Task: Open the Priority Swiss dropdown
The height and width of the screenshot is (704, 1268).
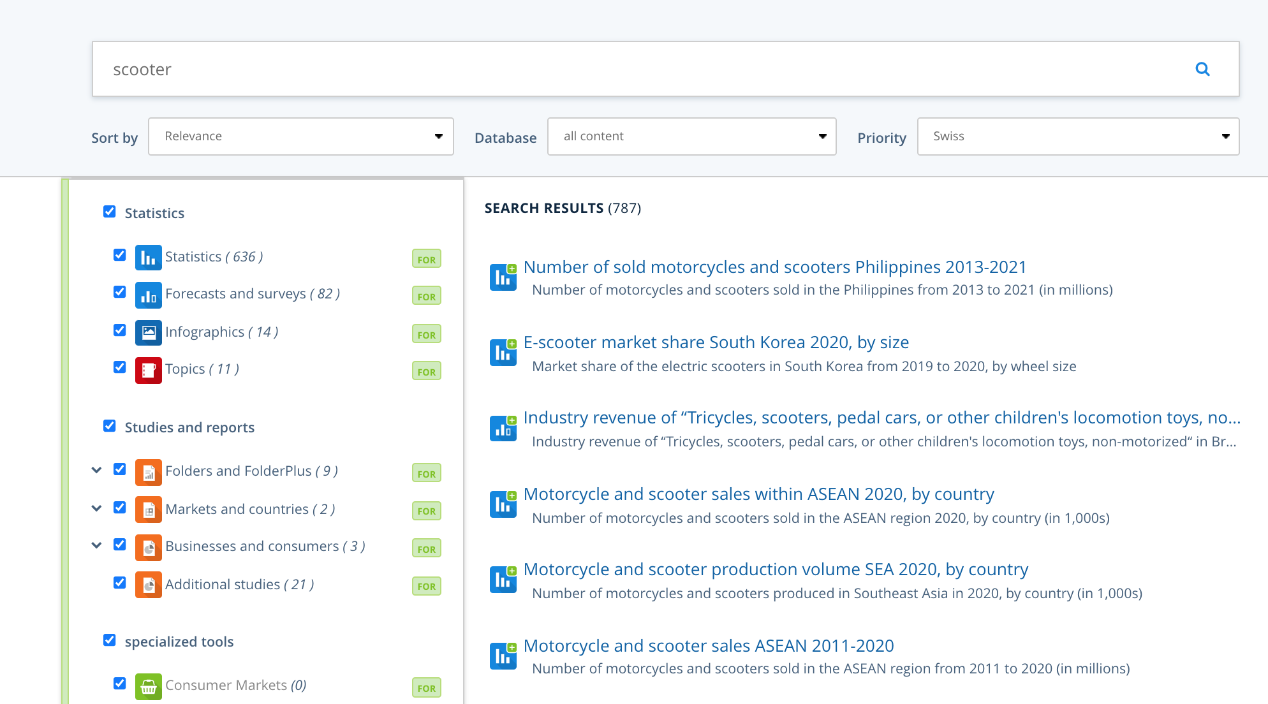Action: pos(1078,136)
